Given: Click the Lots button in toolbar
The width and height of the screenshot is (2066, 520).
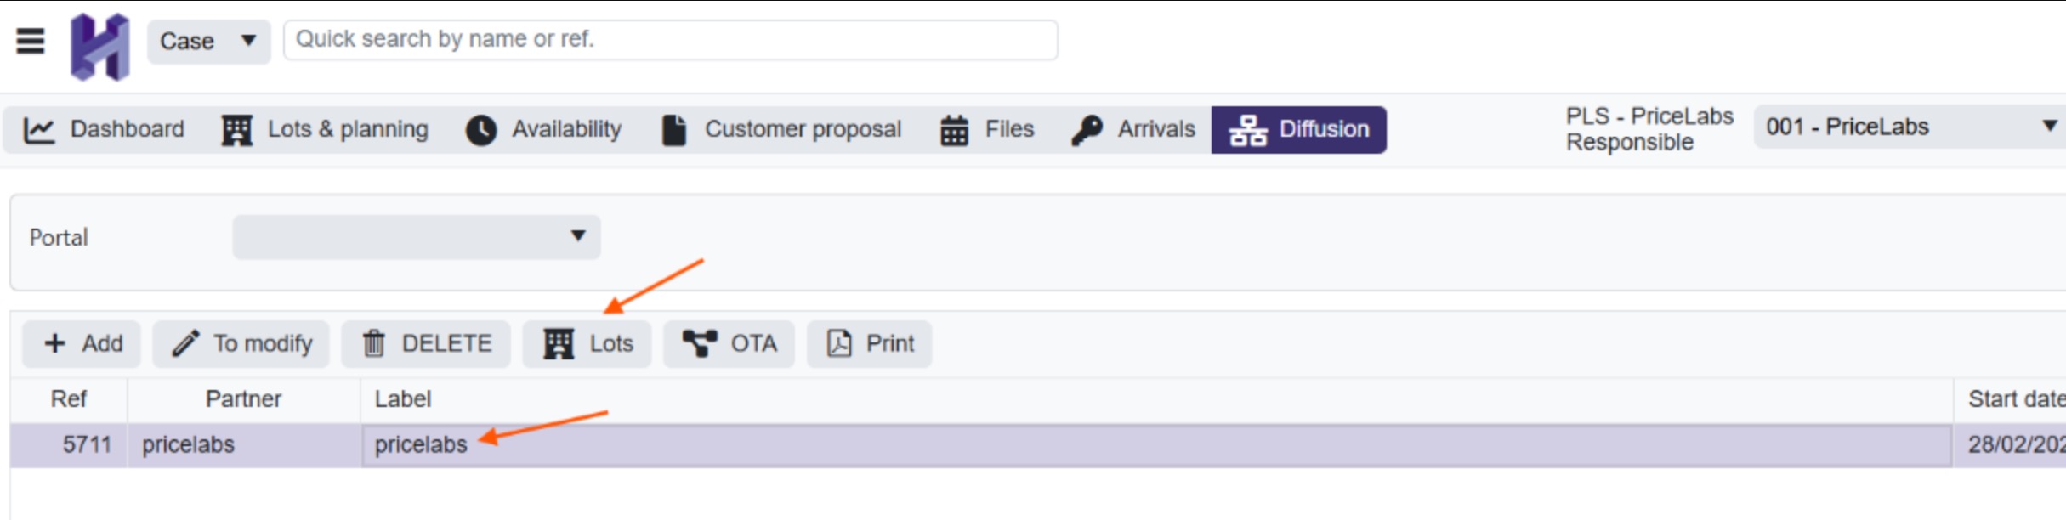Looking at the screenshot, I should click(x=587, y=343).
